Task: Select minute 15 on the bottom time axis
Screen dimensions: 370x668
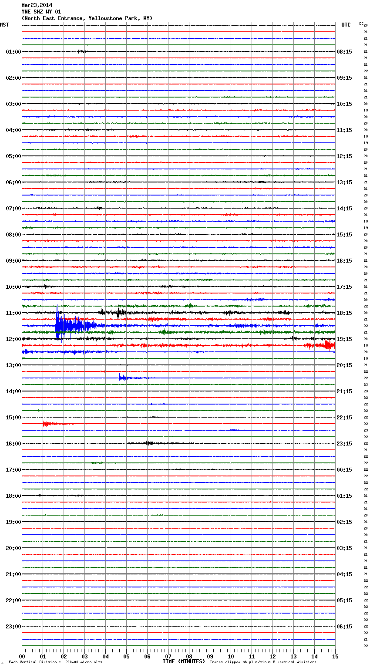Action: click(x=335, y=656)
